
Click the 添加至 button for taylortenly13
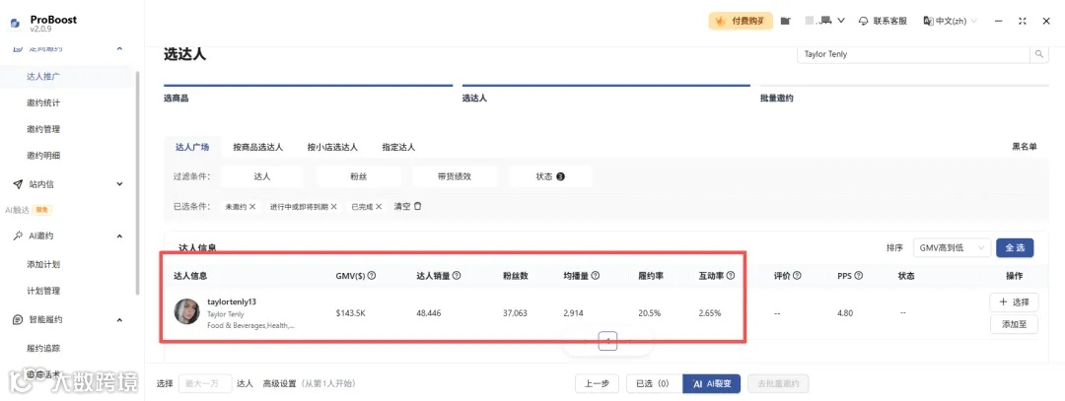coord(1014,325)
